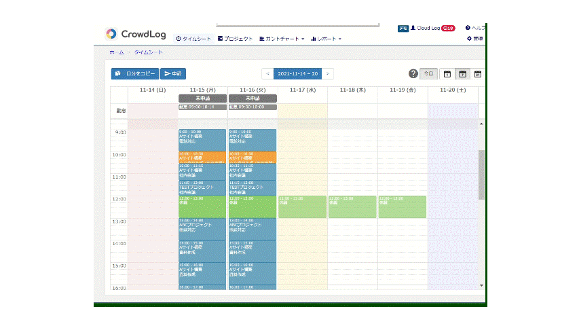Switch to week view calendar icon
Viewport: 579px width, 326px height.
462,74
